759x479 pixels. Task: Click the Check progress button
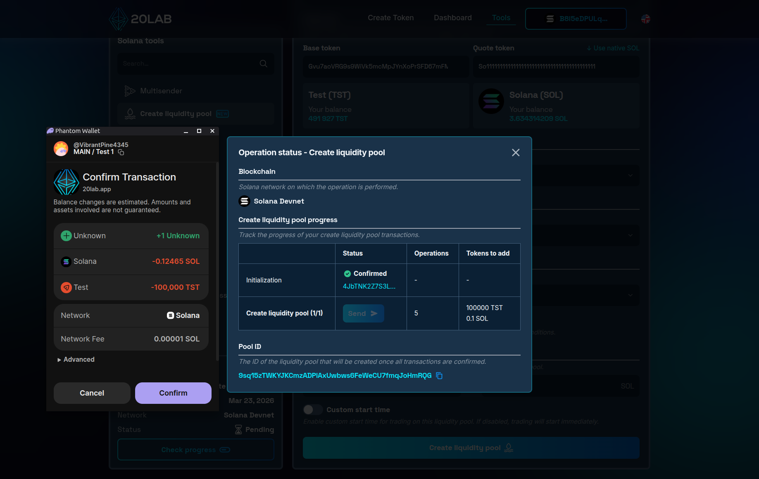[x=196, y=450]
